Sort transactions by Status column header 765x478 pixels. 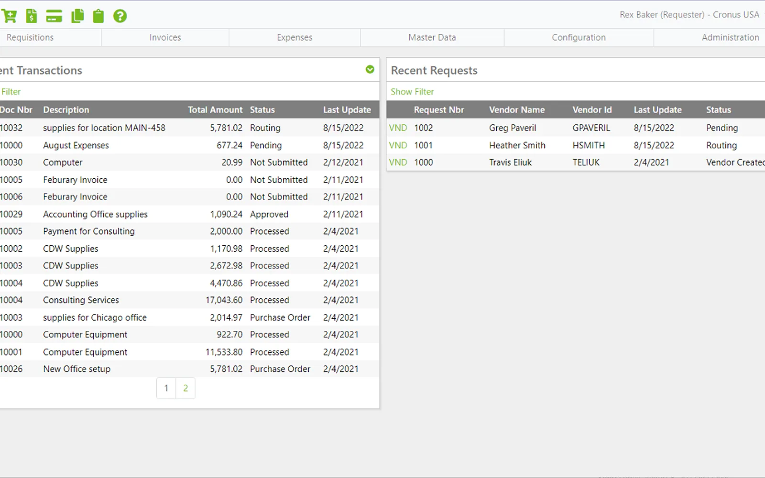coord(262,110)
